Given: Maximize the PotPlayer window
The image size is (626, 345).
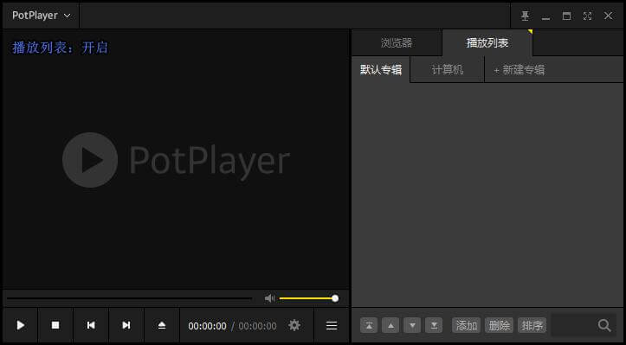Looking at the screenshot, I should (x=566, y=16).
